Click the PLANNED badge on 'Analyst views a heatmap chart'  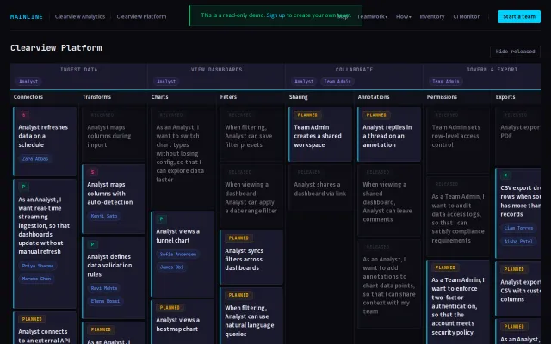coord(170,308)
